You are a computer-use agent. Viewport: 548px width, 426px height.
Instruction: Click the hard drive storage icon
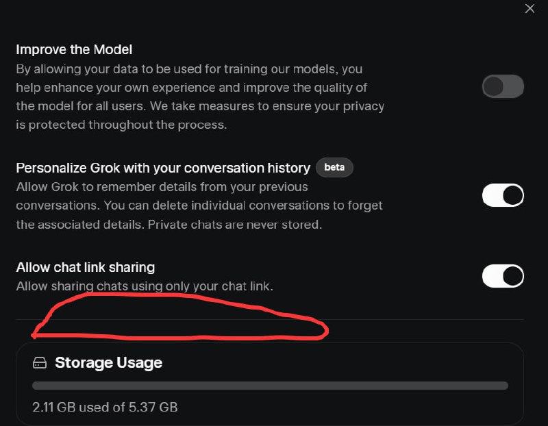tap(40, 362)
